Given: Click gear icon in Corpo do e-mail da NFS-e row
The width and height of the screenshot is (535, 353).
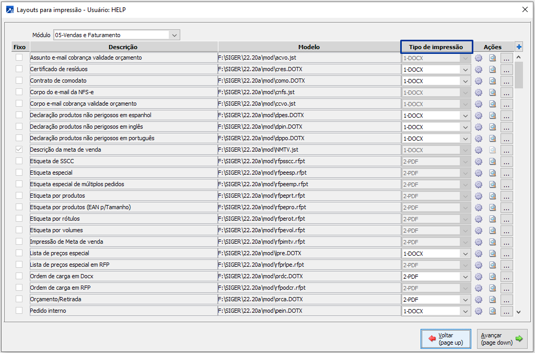Looking at the screenshot, I should [x=479, y=93].
